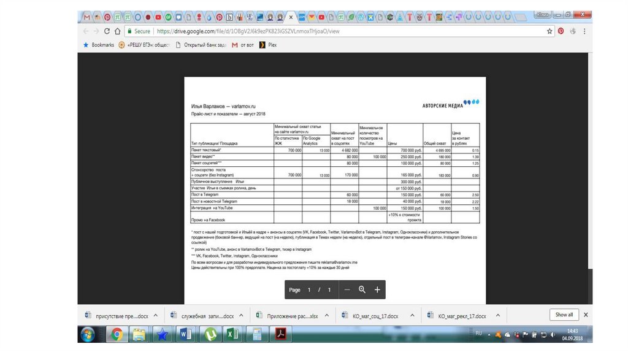Open a new browser tab

520,17
